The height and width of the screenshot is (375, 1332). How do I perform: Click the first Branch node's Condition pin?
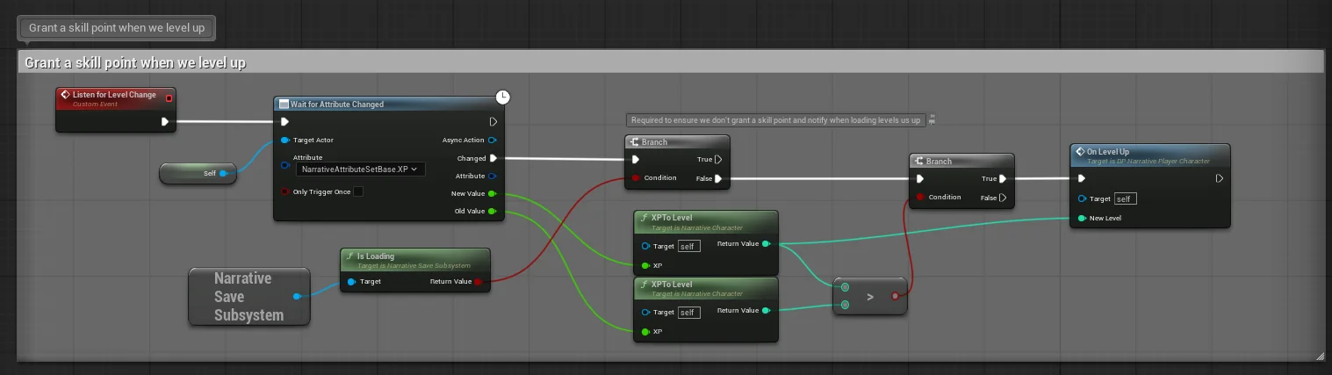click(636, 178)
